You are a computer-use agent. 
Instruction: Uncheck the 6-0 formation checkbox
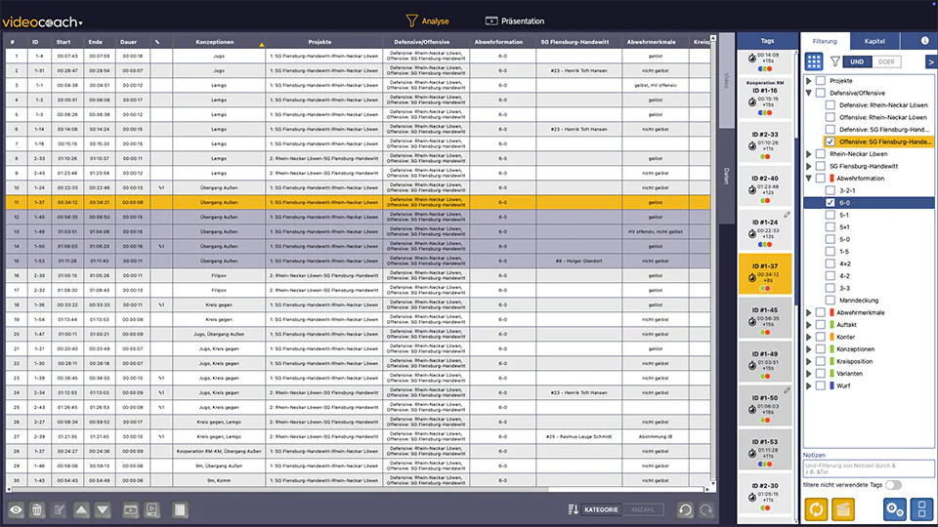831,203
